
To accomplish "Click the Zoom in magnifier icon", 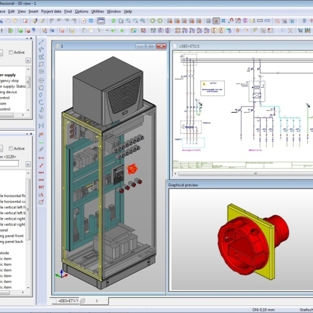I will click(128, 21).
